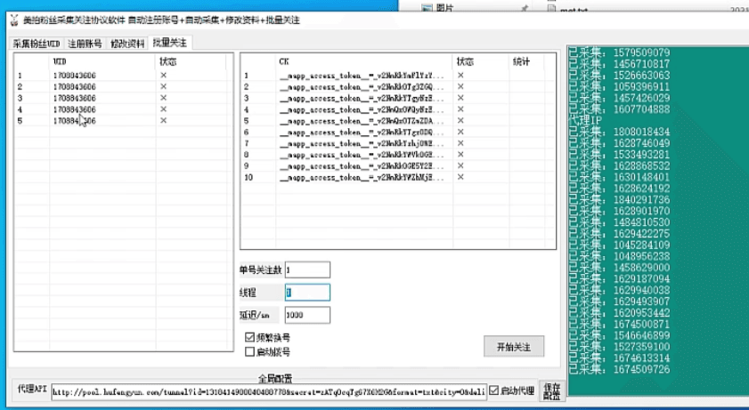749x410 pixels.
Task: Go to the 修改资料 tab
Action: (x=128, y=43)
